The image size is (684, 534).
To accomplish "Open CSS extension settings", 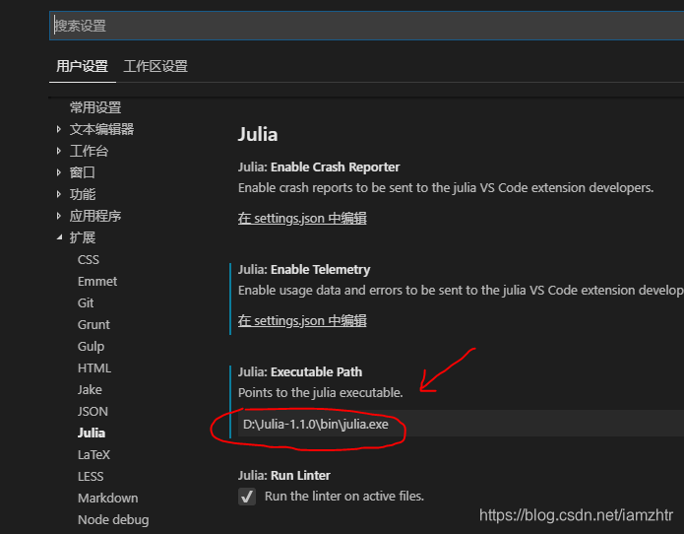I will (x=89, y=259).
